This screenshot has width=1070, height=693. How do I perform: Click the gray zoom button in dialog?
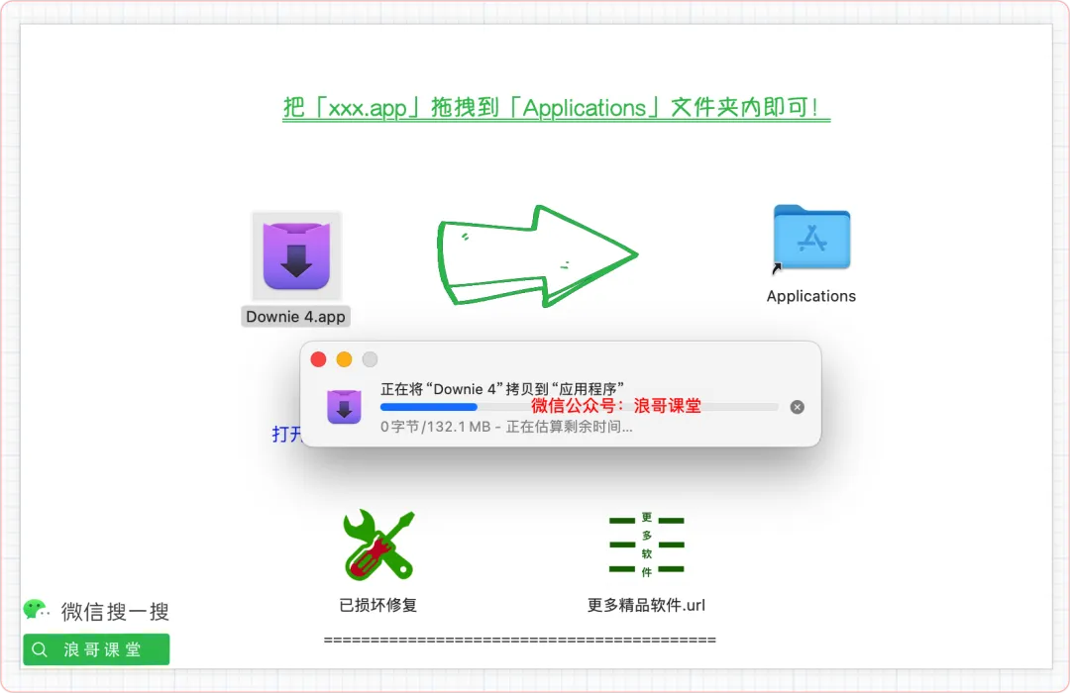370,359
